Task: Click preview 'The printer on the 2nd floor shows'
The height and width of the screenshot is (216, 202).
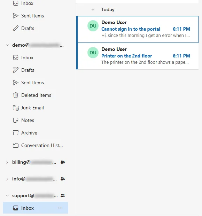Action: coord(145,62)
